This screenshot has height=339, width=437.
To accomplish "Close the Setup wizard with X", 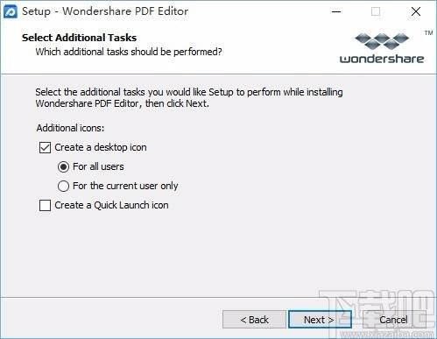I will 416,11.
